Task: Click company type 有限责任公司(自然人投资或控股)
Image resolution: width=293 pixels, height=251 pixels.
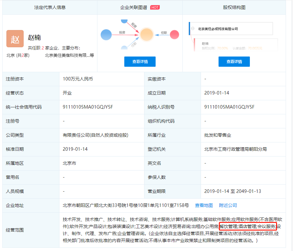Action: point(96,135)
